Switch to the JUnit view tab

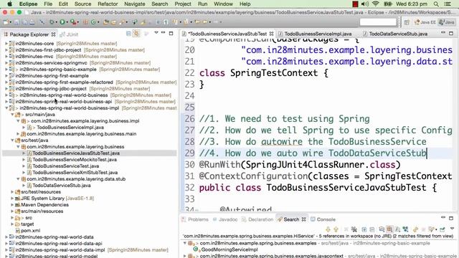(69, 34)
